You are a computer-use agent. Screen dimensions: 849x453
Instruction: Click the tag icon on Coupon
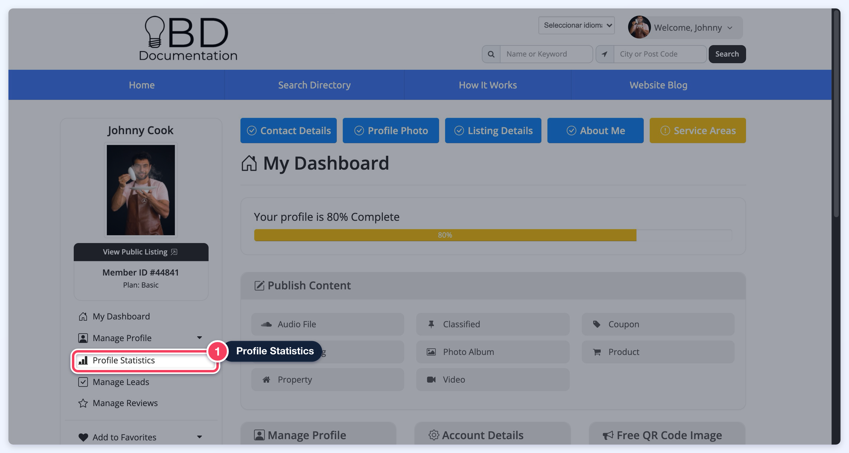tap(596, 324)
